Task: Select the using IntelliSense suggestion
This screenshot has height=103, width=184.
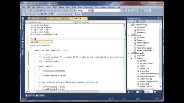Action: [x=42, y=42]
